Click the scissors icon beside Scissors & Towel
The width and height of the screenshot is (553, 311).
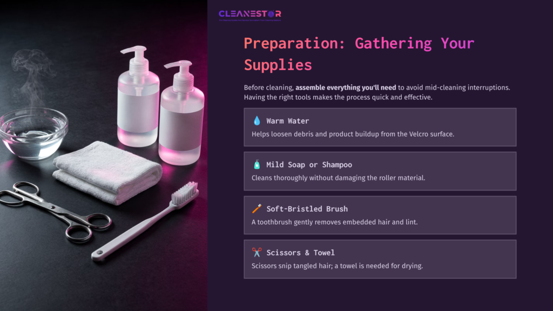(x=257, y=253)
